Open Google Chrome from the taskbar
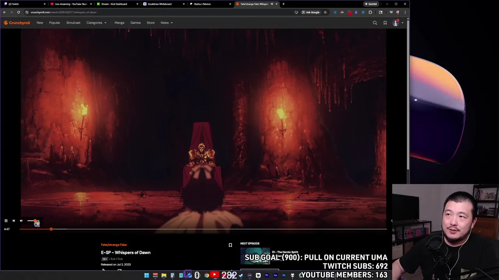The height and width of the screenshot is (280, 499). (x=207, y=275)
